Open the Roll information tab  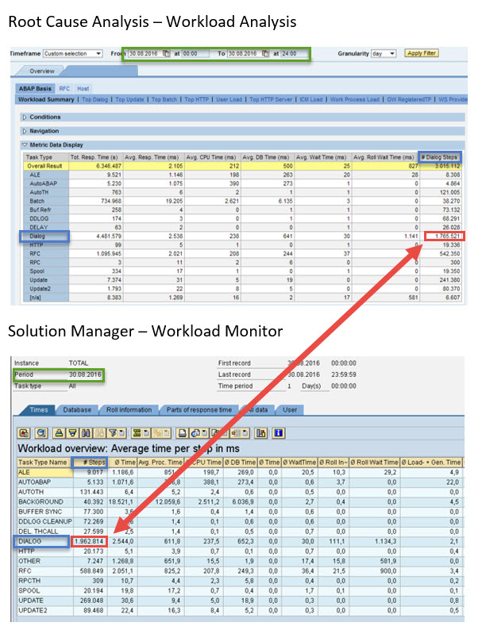click(129, 410)
